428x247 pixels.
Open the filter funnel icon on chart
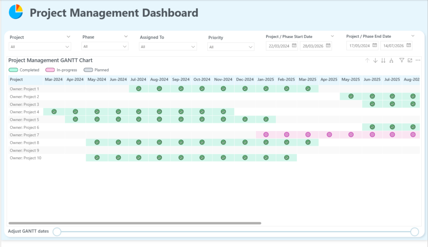point(402,60)
